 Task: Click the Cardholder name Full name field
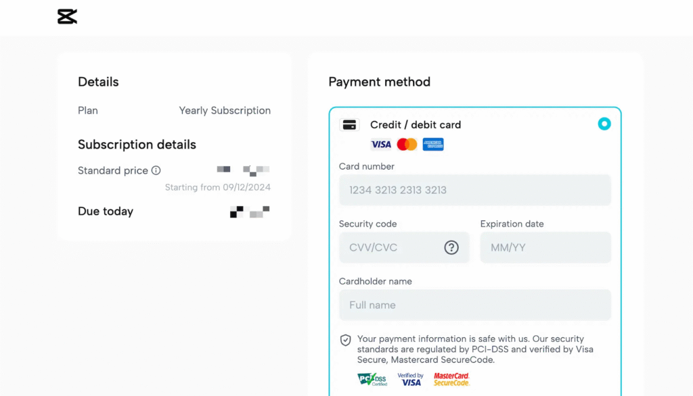coord(474,305)
